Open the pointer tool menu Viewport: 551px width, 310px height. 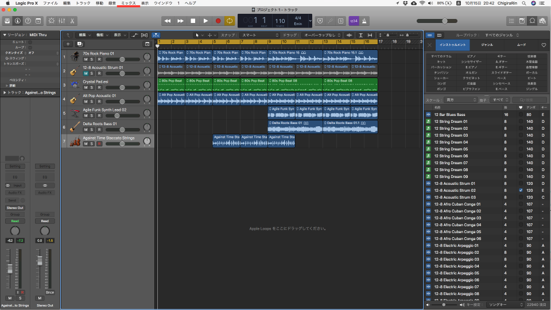[199, 35]
